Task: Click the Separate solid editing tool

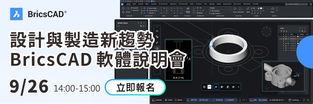Action: coord(151,13)
